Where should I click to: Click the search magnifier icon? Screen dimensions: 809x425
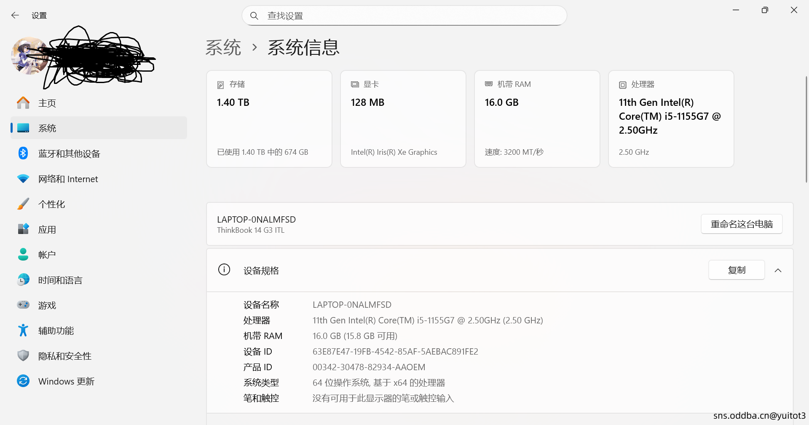(254, 16)
